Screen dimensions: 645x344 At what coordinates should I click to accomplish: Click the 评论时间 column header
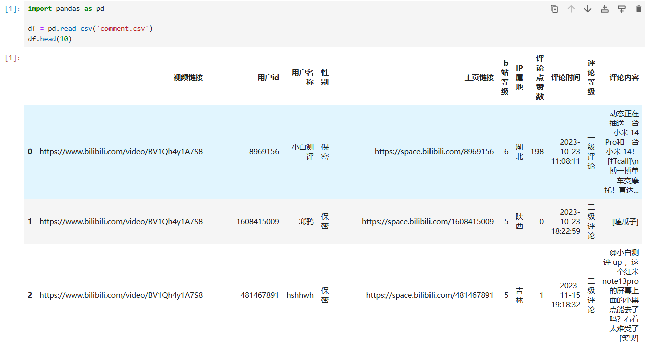[x=565, y=78]
